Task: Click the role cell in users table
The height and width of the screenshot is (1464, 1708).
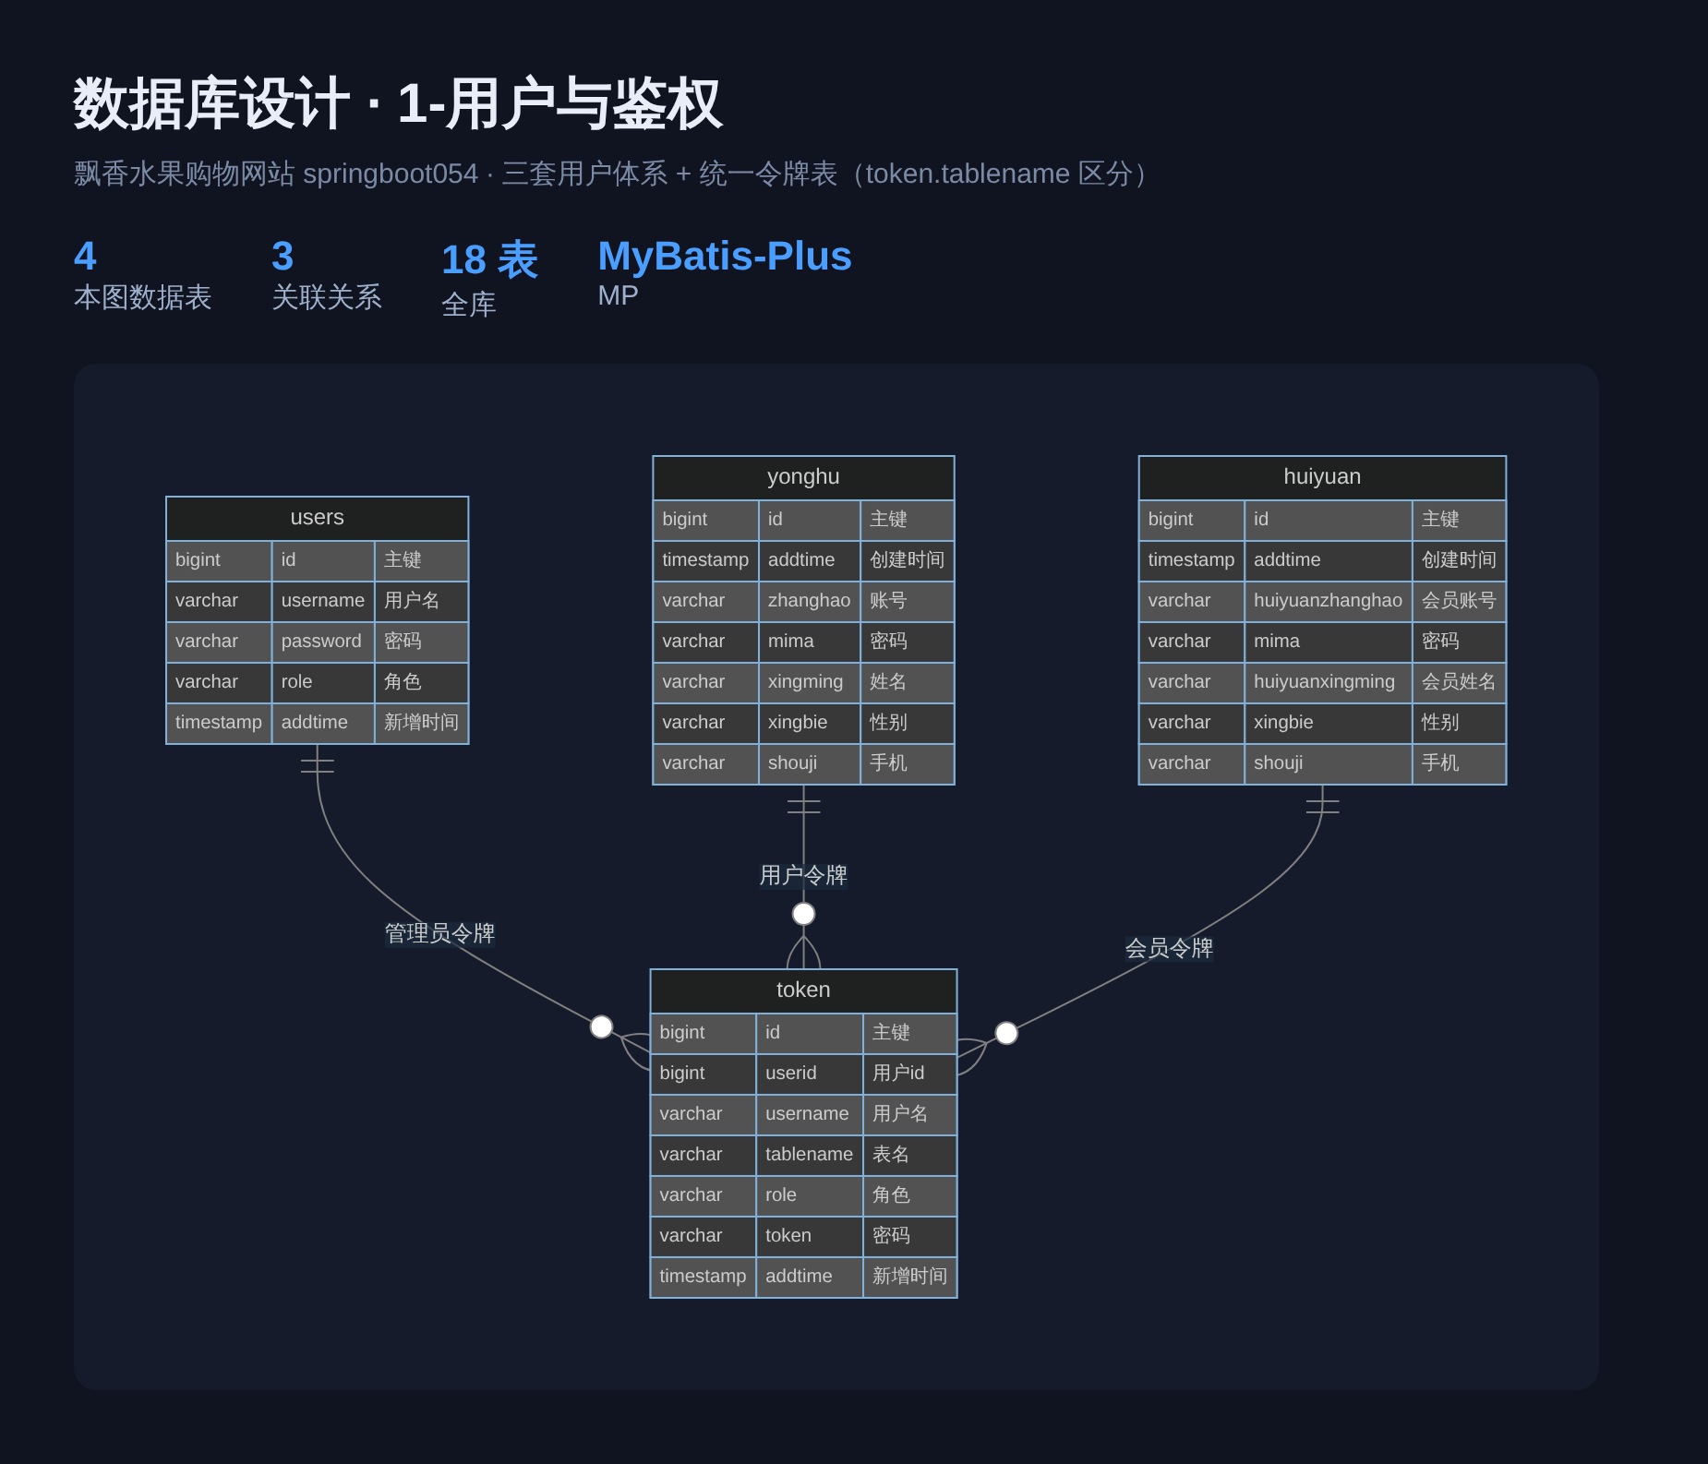Action: click(x=323, y=682)
